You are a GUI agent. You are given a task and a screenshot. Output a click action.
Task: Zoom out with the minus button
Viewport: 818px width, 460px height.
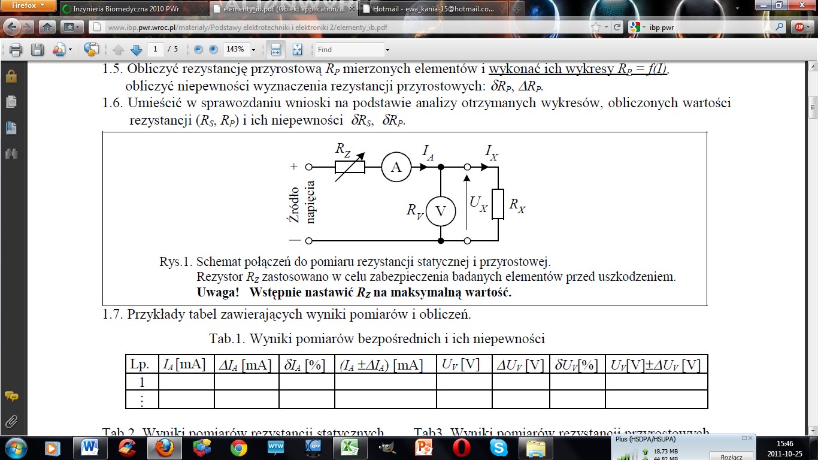click(198, 50)
